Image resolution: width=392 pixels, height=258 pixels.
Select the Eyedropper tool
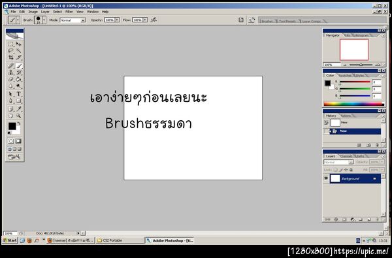tap(18, 109)
